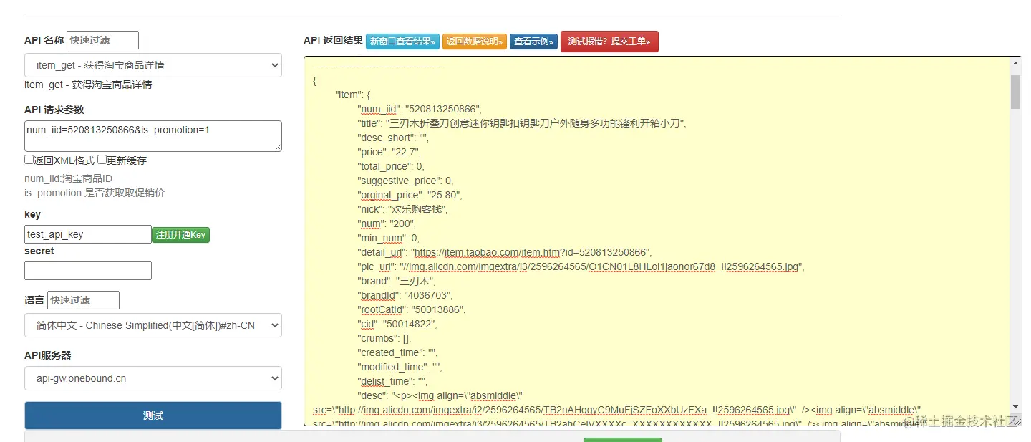This screenshot has height=442, width=1031.
Task: Click the "crumbs": [] line
Action: tap(386, 338)
